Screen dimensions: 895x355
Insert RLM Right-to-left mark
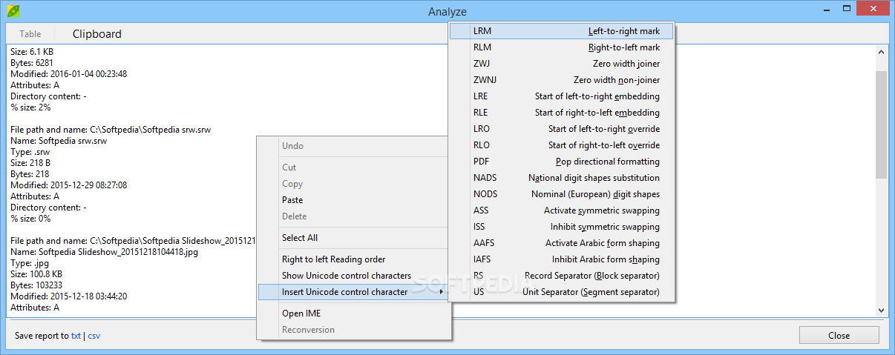562,47
